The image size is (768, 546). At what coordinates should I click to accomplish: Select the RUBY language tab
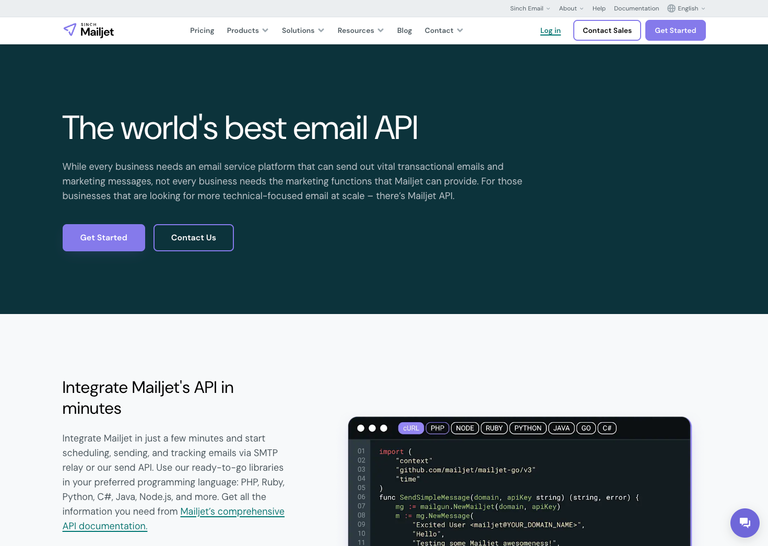[494, 428]
